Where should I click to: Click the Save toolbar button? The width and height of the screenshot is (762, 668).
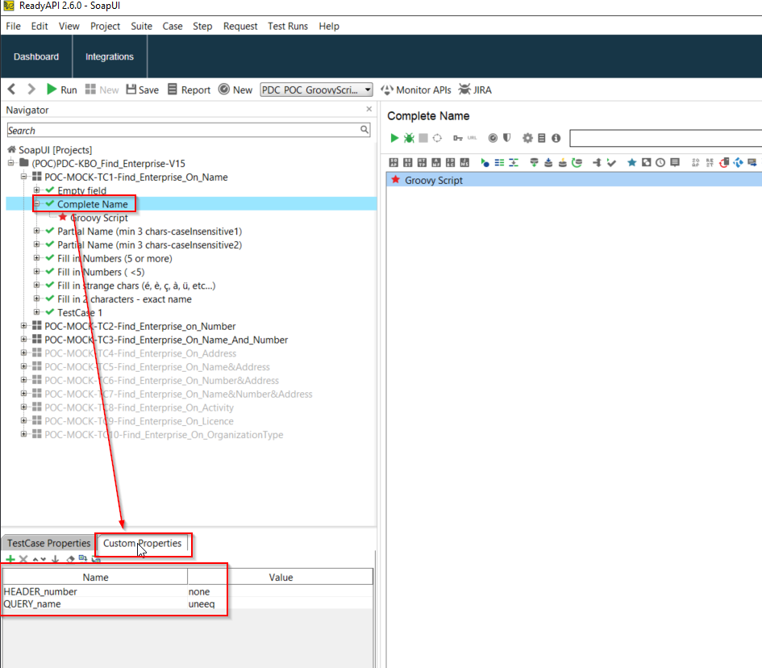(x=143, y=90)
